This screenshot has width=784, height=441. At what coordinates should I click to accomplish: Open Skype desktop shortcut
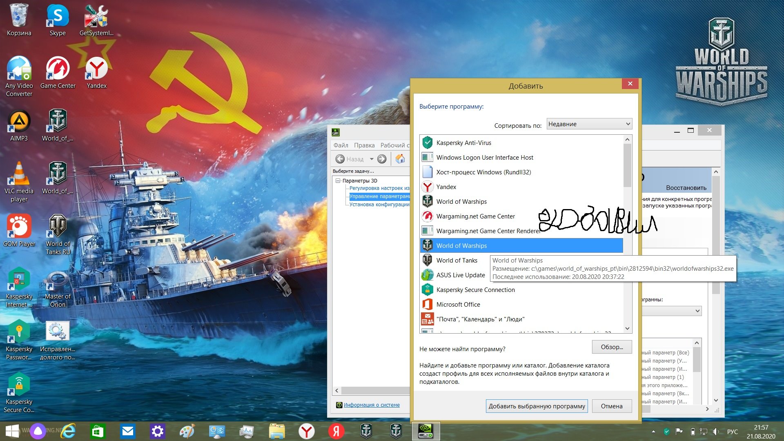(x=58, y=20)
